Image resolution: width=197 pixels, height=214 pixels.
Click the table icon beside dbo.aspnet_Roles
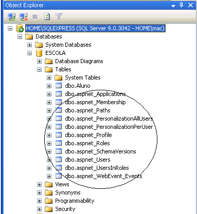(x=59, y=143)
